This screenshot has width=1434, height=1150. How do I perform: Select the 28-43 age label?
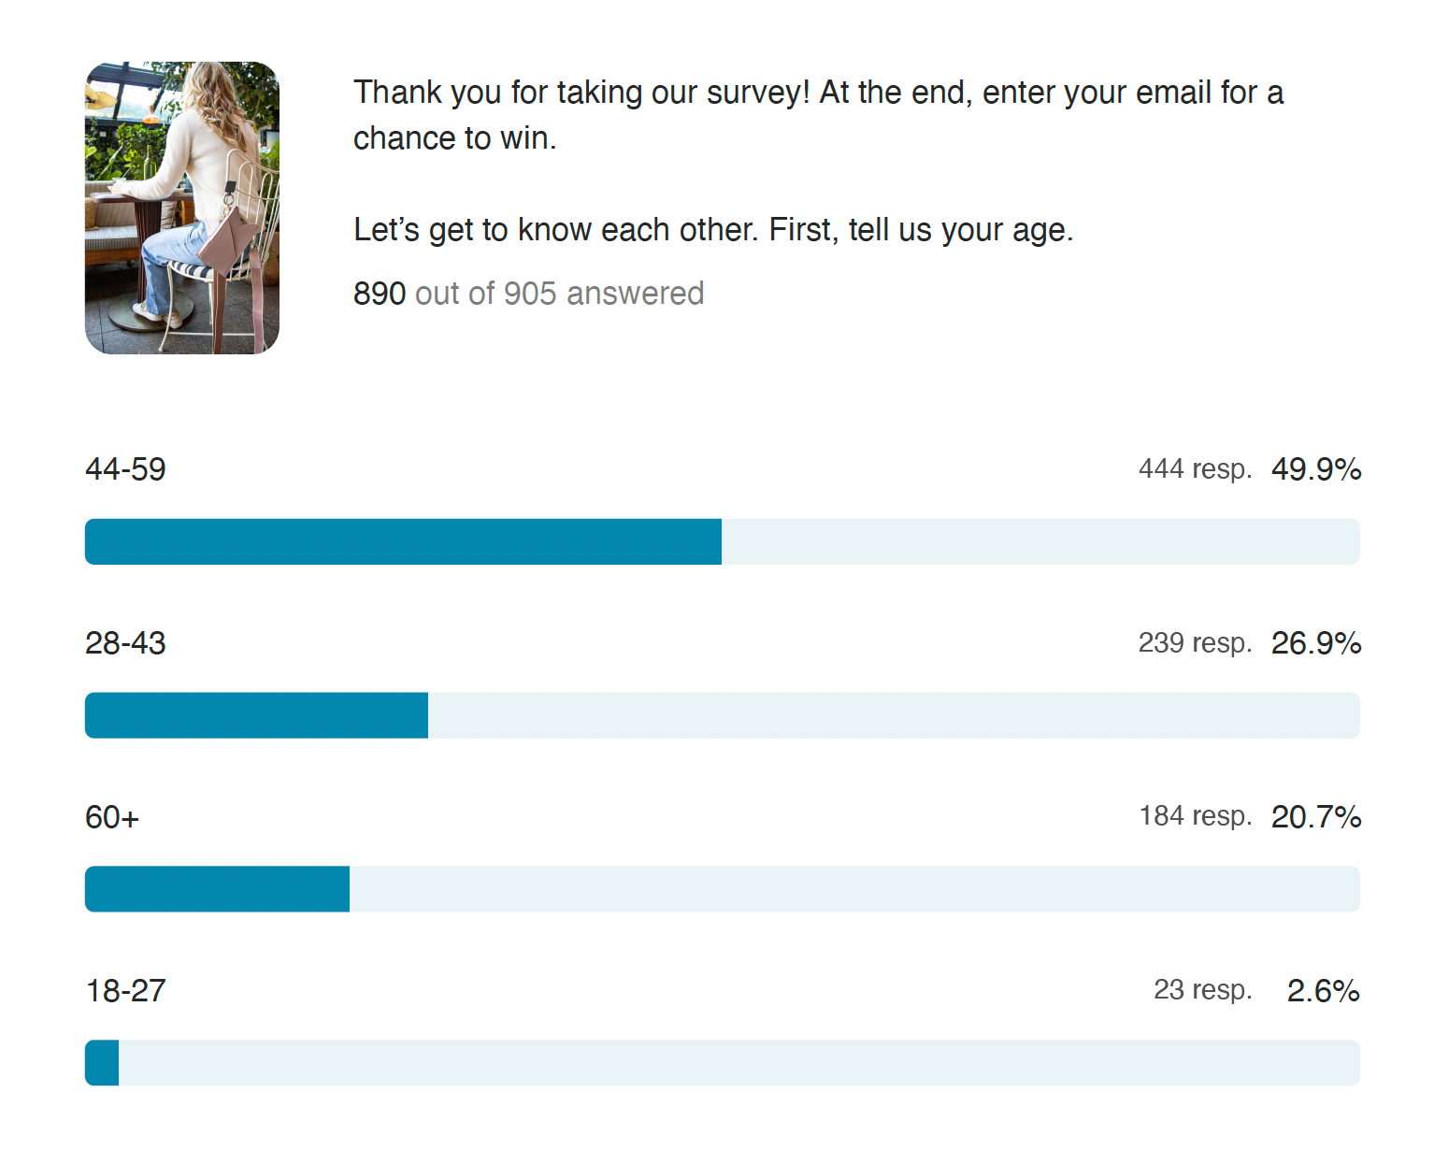tap(125, 643)
